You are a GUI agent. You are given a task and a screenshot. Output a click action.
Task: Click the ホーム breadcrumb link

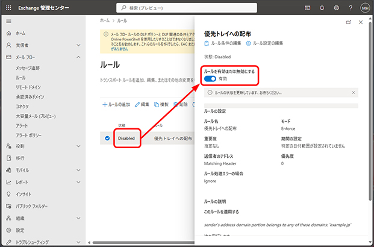(x=105, y=20)
